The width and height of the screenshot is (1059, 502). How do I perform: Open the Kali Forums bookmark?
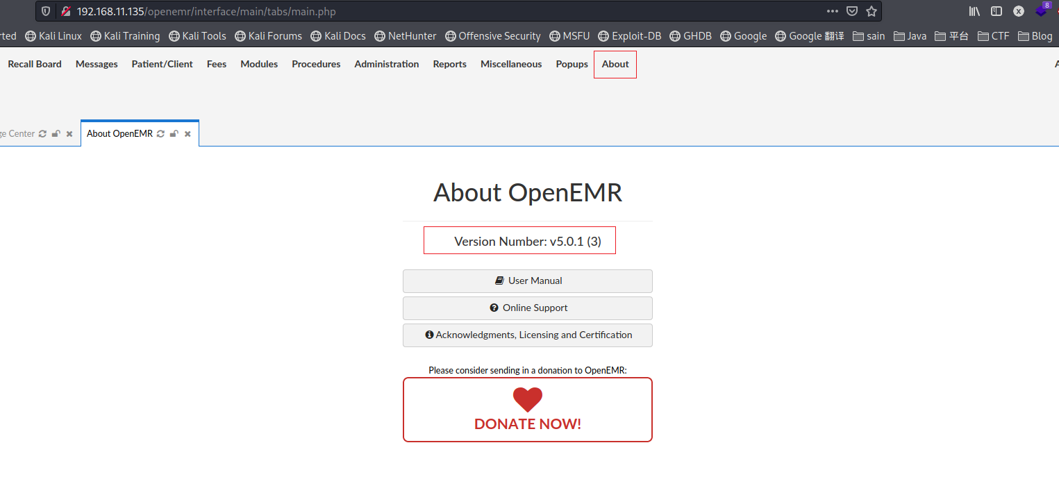[269, 36]
